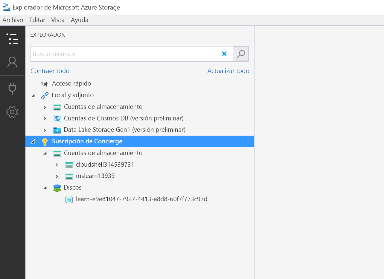Viewport: 384px width, 279px height.
Task: Click the EXPLORADOR panel heading
Action: click(48, 35)
